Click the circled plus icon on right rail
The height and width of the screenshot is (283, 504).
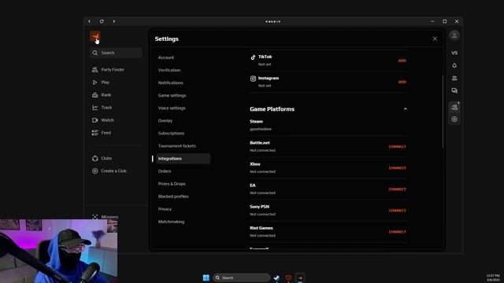(x=454, y=119)
